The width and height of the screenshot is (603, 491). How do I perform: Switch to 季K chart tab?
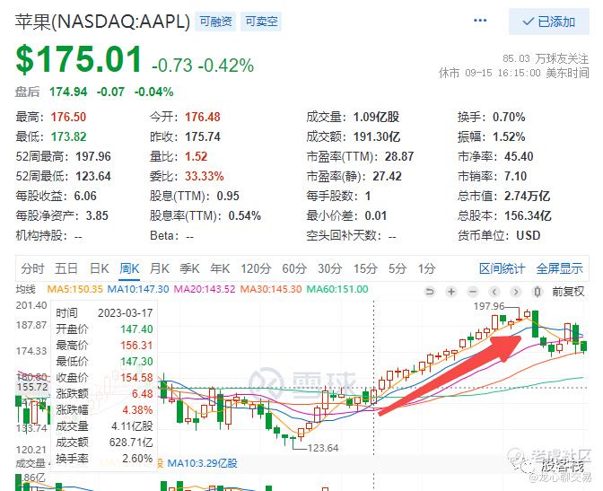pyautogui.click(x=189, y=268)
